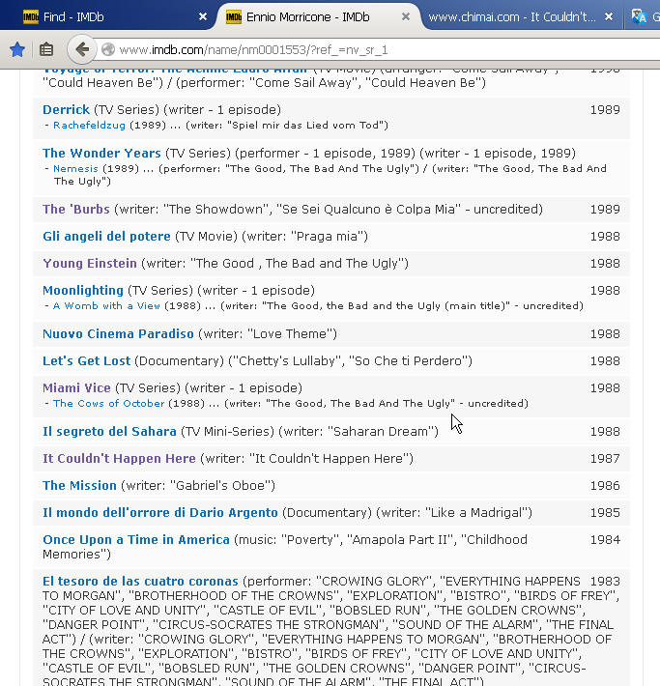The height and width of the screenshot is (686, 660).
Task: Open Once Upon a Time in America link
Action: (x=136, y=540)
